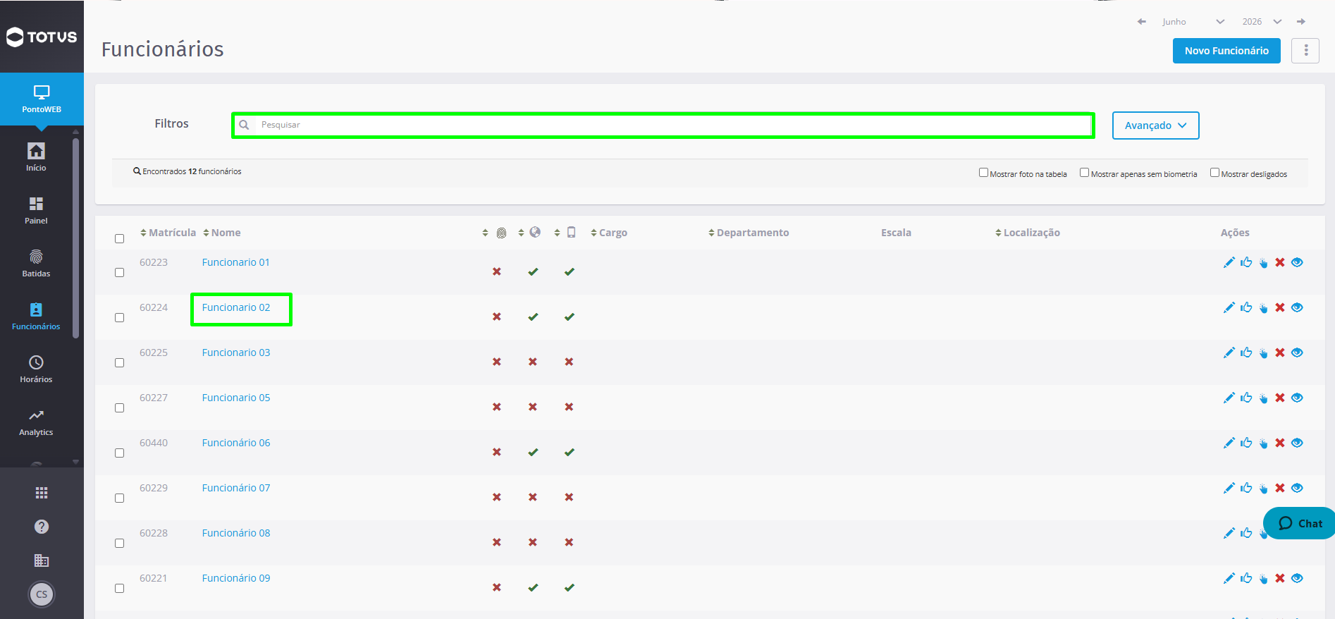The width and height of the screenshot is (1335, 619).
Task: Select checkbox for Funcionario 01
Action: point(119,272)
